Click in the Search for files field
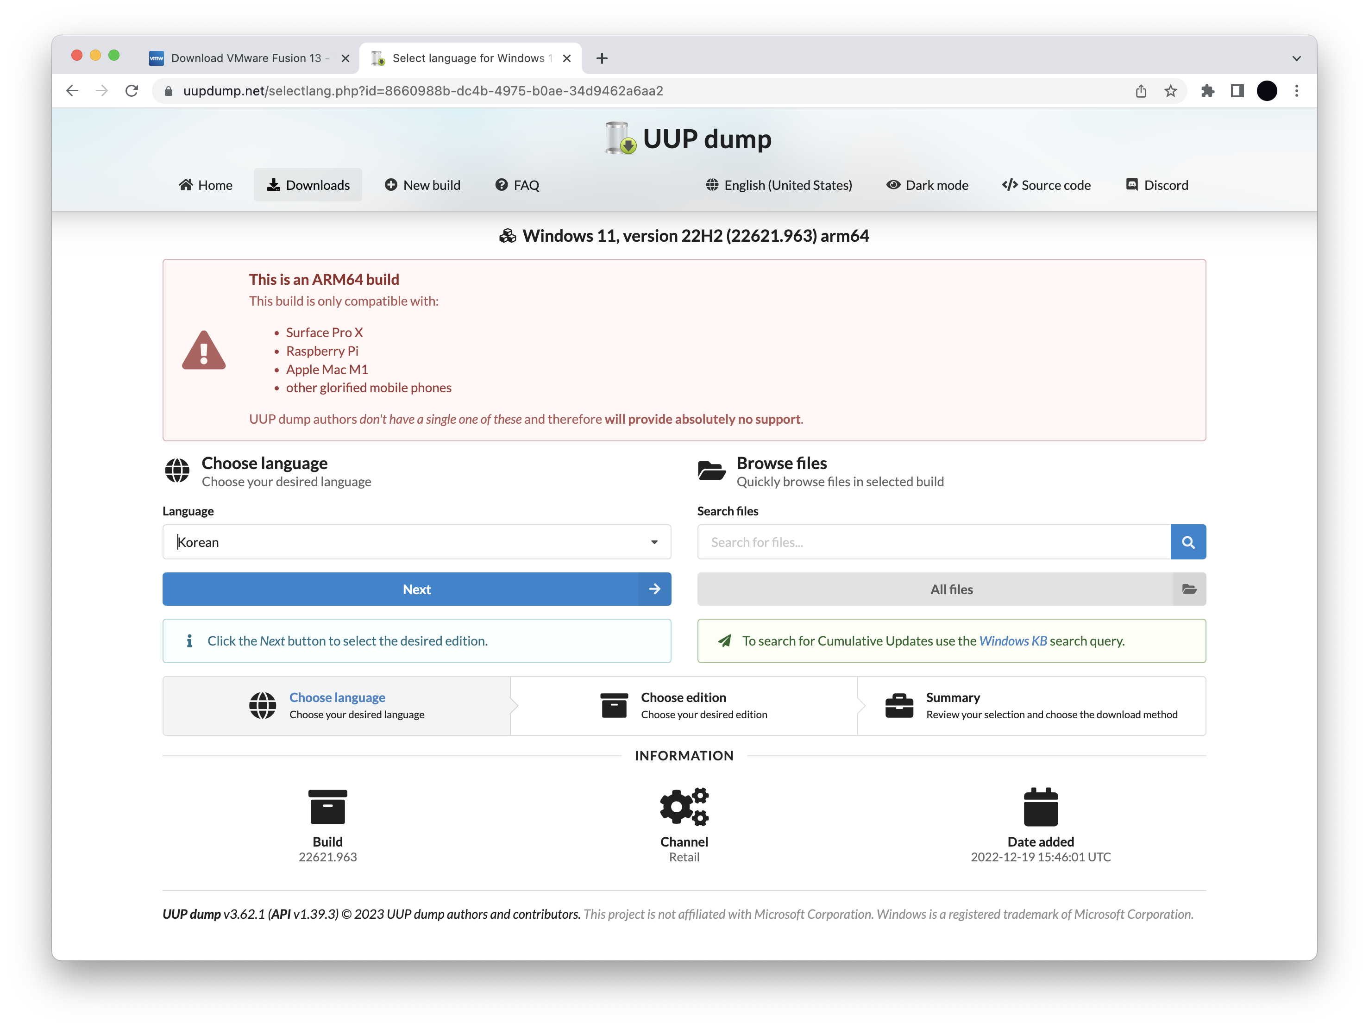This screenshot has width=1369, height=1029. pyautogui.click(x=933, y=542)
